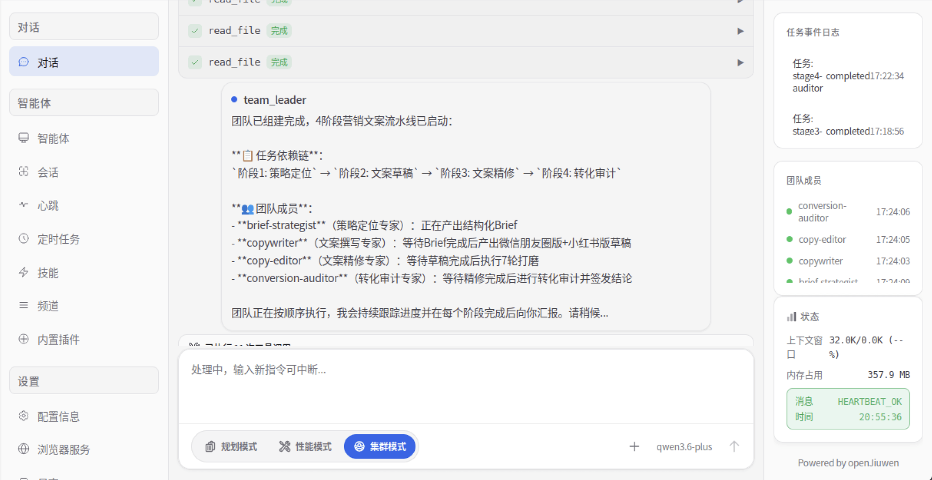This screenshot has height=480, width=932.
Task: Click the plus-circle icon beside 内置插件
Action: tap(24, 339)
